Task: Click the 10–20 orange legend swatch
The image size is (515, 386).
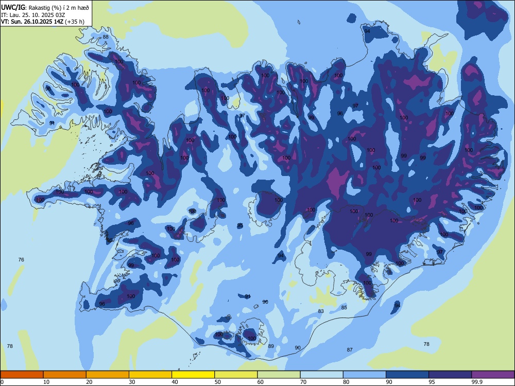Action: pyautogui.click(x=65, y=375)
